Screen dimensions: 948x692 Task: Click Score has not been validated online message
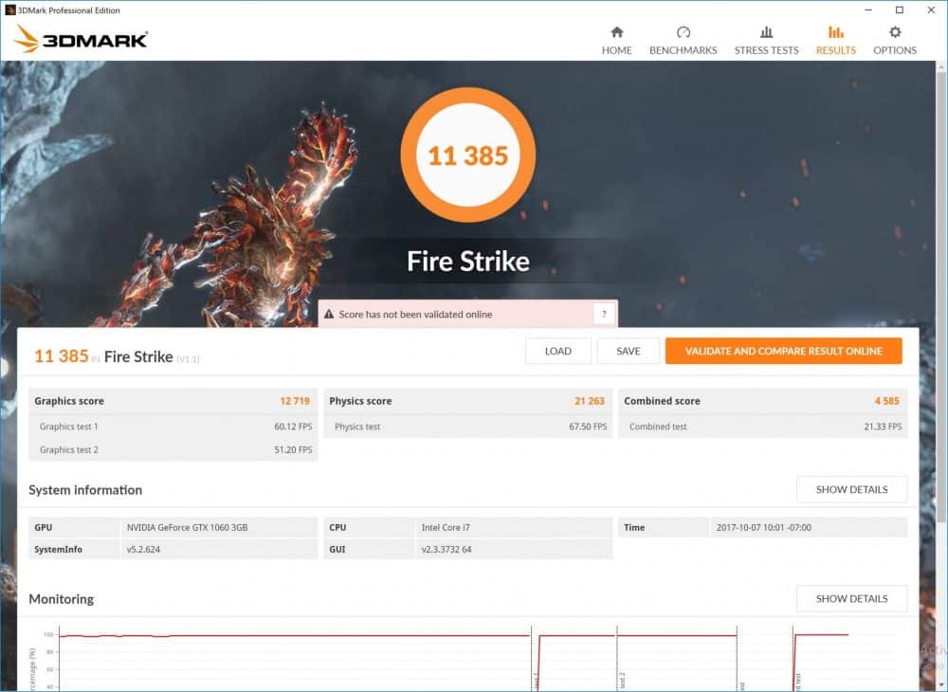point(415,315)
